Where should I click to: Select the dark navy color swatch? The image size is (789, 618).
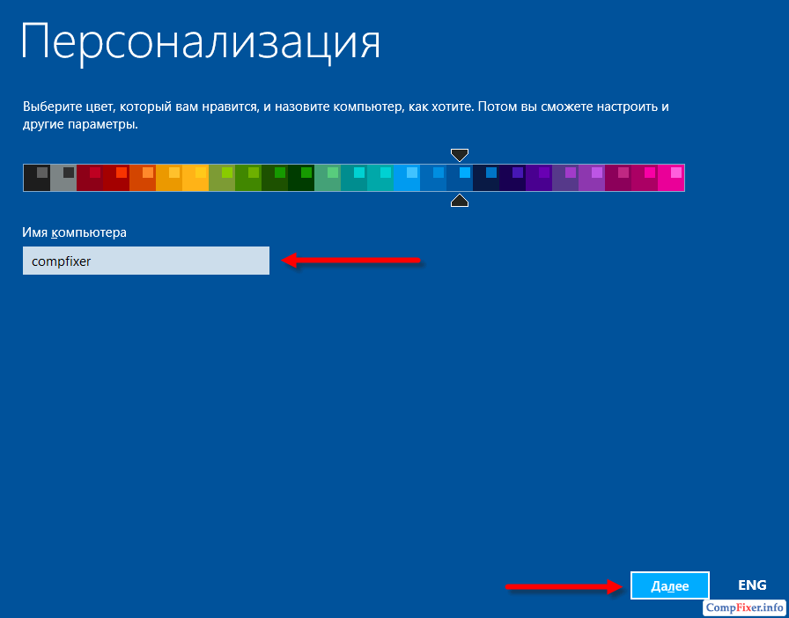tap(486, 178)
